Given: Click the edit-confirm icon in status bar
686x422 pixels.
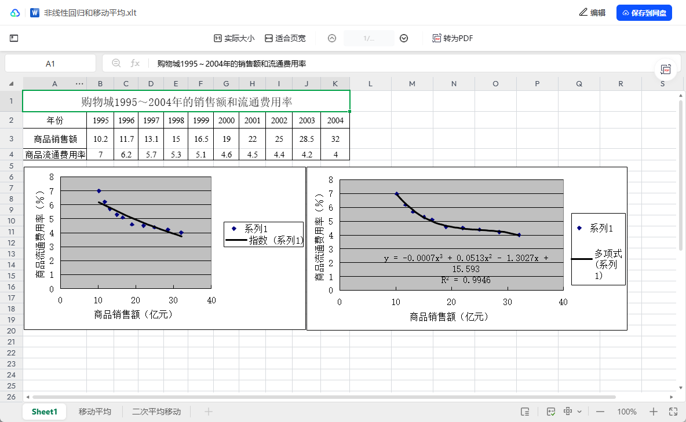Looking at the screenshot, I should 550,411.
